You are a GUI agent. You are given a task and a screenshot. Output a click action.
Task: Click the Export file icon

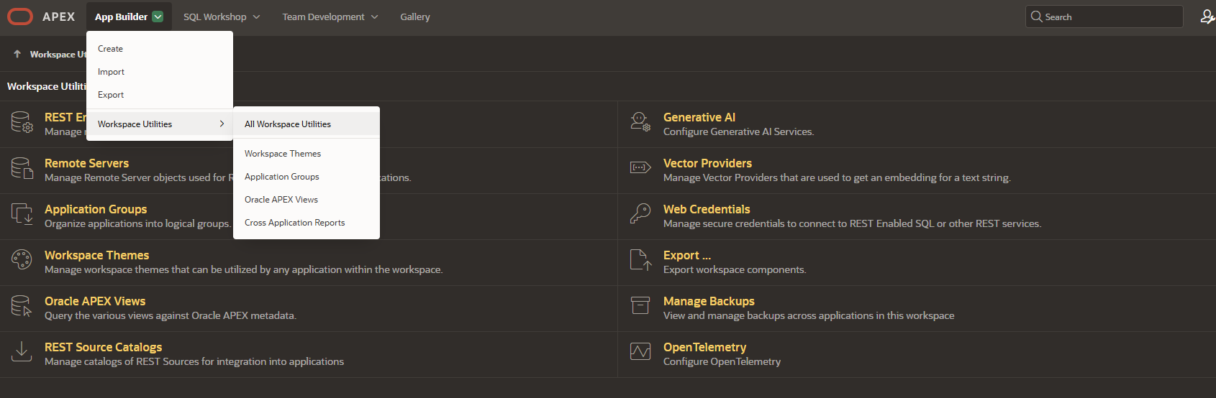[x=640, y=260]
